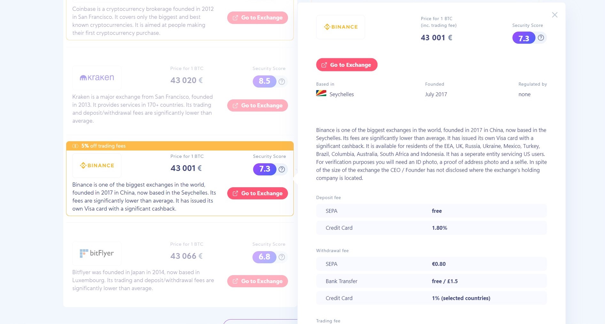
Task: Select the Kraken logo in exchange list
Action: pos(97,78)
